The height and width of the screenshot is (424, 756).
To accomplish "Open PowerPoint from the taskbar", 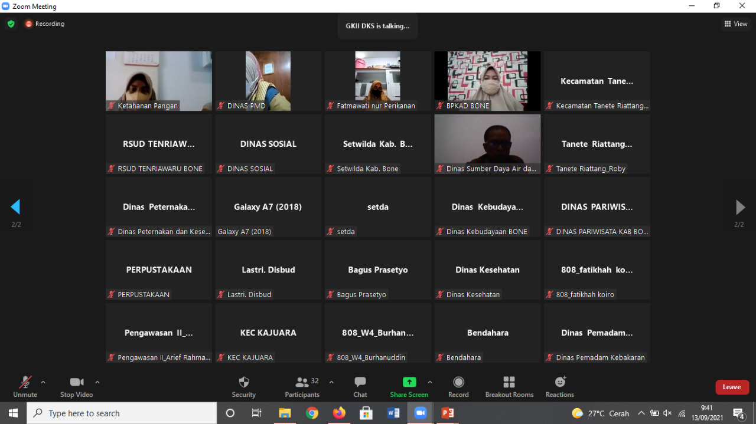I will [x=448, y=413].
